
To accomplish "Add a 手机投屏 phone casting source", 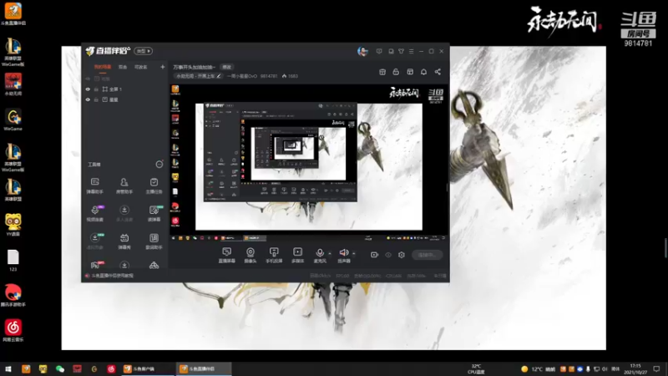I will click(x=274, y=255).
